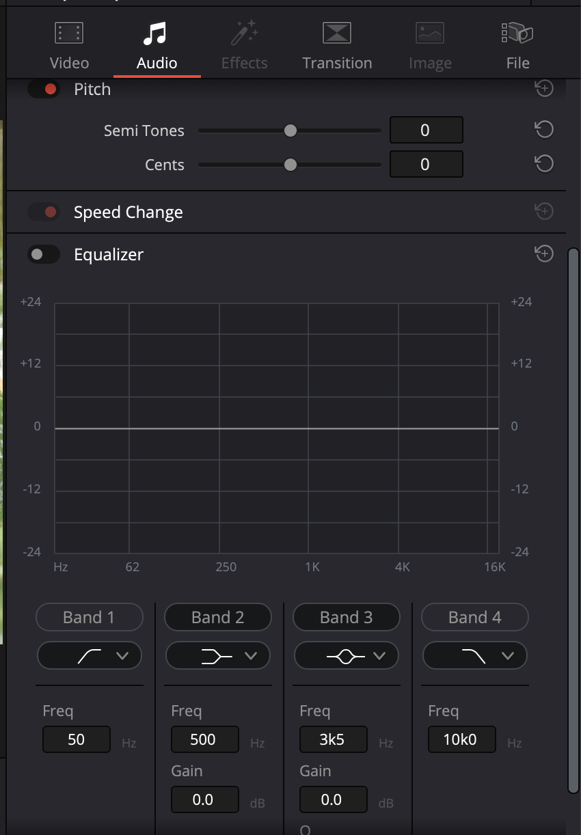Enable the Band 2 button
The image size is (581, 835).
(218, 617)
